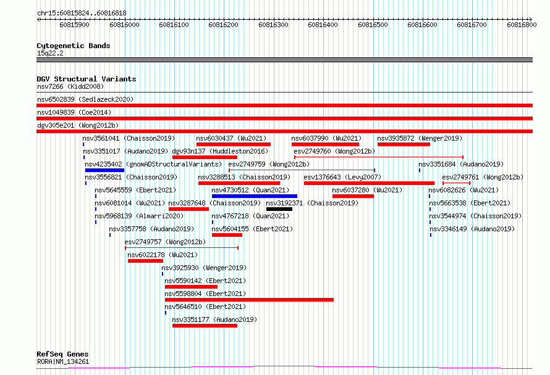Click the 15q22.2 cytogenetic band label
The image size is (550, 375).
pos(50,53)
